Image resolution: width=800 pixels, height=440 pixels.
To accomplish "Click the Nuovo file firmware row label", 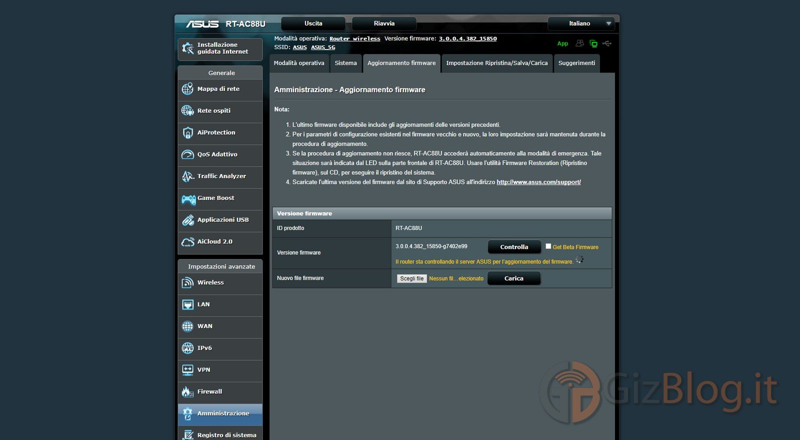I will click(300, 278).
